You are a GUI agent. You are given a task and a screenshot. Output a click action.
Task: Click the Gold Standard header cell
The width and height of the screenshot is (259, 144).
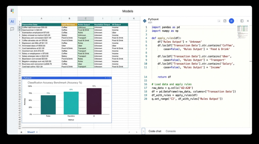pos(69,25)
